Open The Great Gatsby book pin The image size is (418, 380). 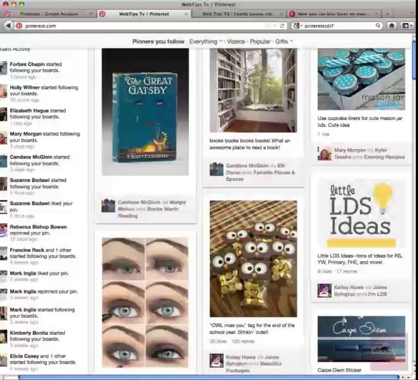coord(145,112)
